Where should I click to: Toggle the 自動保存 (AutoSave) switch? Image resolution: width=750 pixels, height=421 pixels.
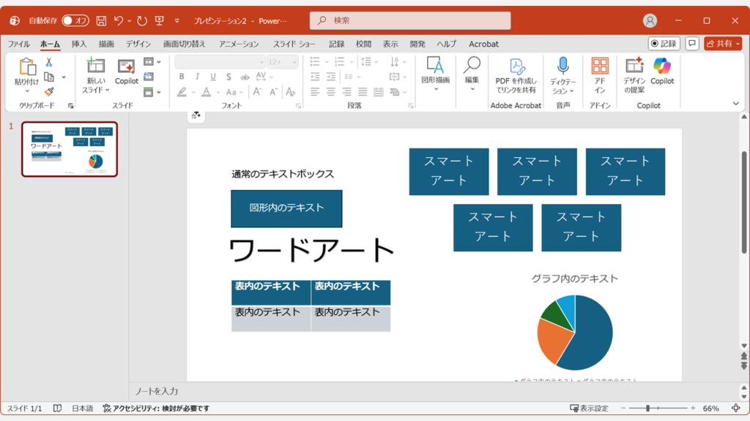click(x=75, y=20)
